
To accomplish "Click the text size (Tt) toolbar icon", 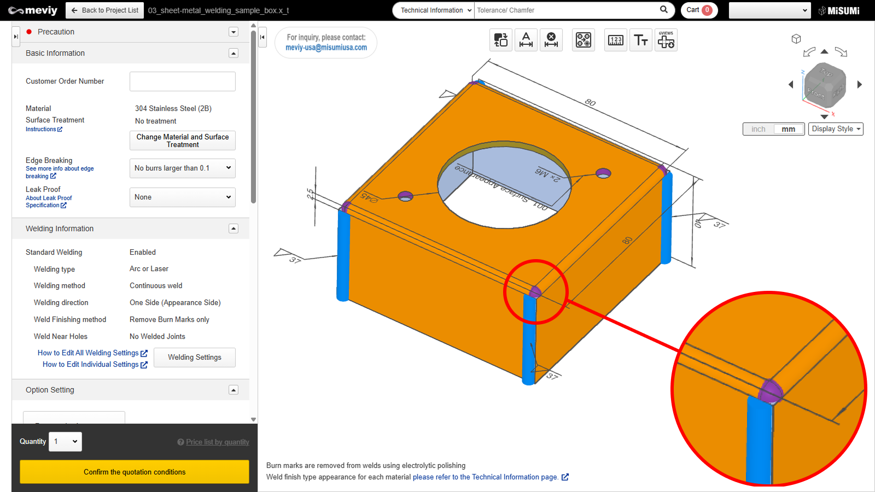I will pos(640,40).
